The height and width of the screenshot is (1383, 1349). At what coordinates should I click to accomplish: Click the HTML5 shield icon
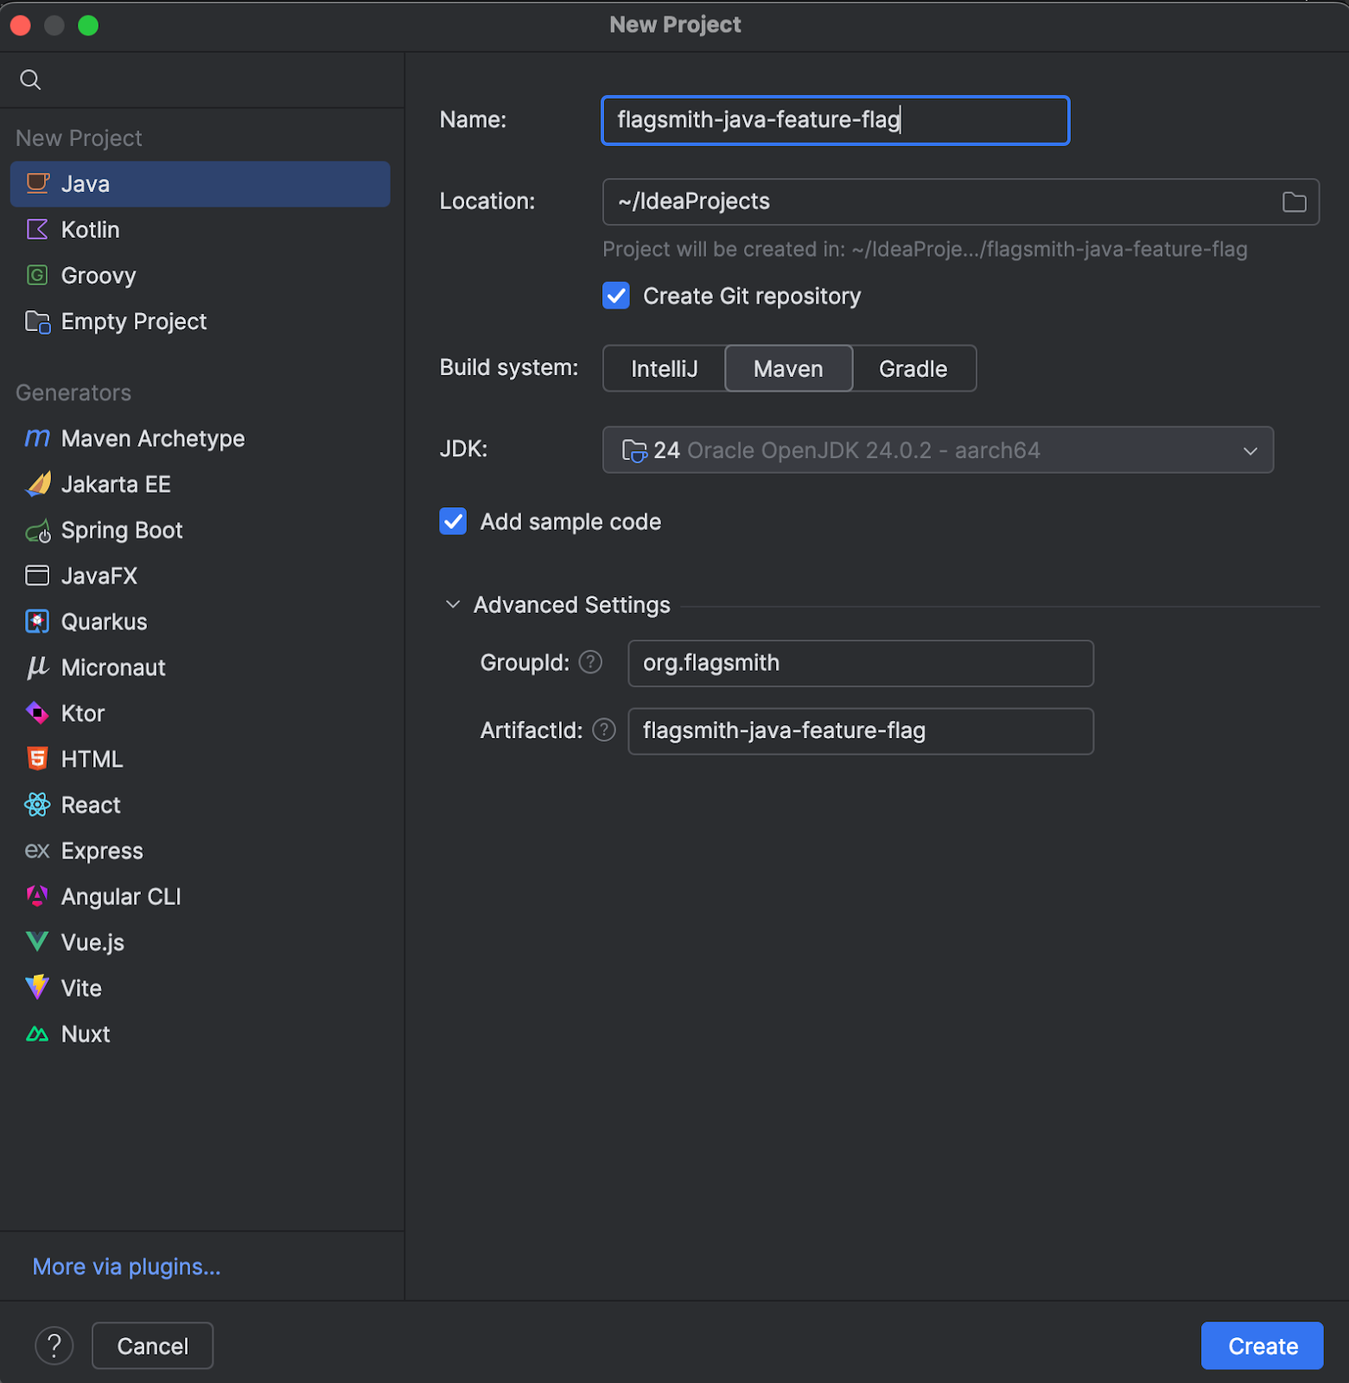point(37,759)
